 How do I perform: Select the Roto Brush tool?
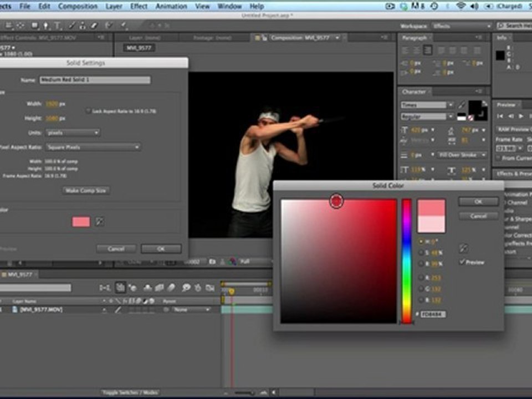tap(109, 25)
